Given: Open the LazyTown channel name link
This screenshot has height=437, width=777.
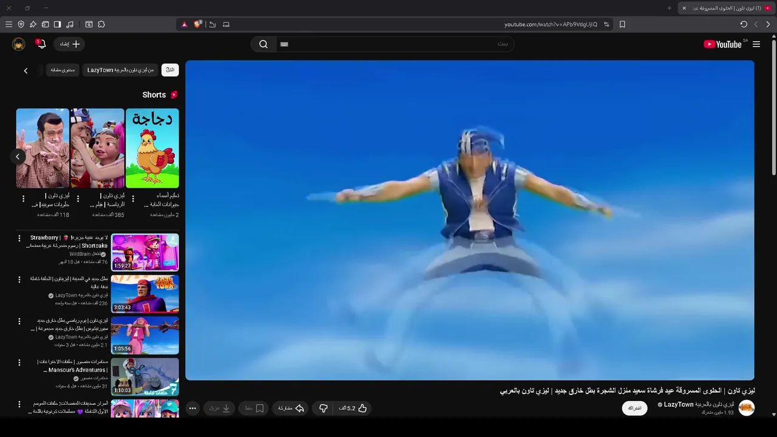Looking at the screenshot, I should 699,404.
